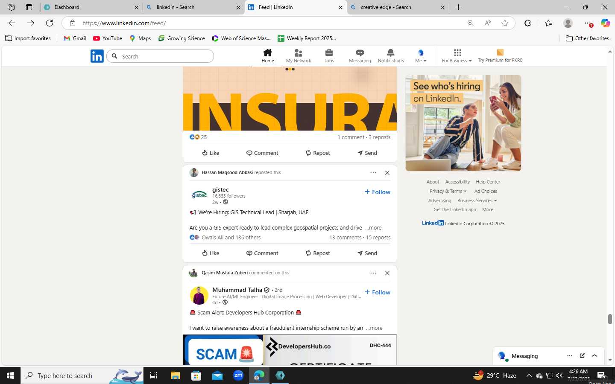Focus the LinkedIn search box
Screen dimensions: 615x384
pyautogui.click(x=160, y=56)
